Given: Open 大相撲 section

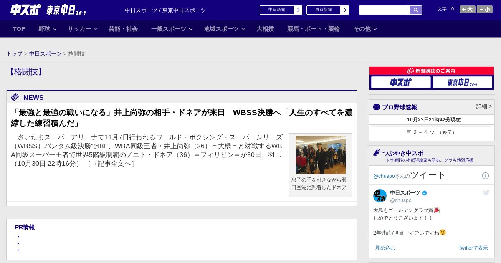Looking at the screenshot, I should [x=265, y=29].
